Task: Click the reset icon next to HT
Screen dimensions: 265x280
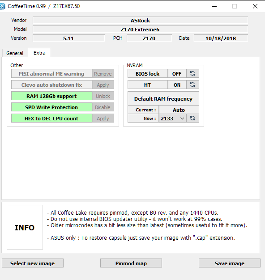Action: pos(192,85)
